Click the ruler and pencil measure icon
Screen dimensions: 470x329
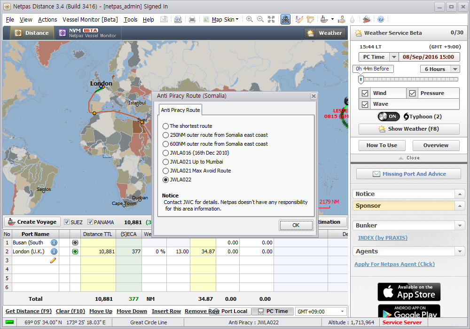pyautogui.click(x=310, y=19)
